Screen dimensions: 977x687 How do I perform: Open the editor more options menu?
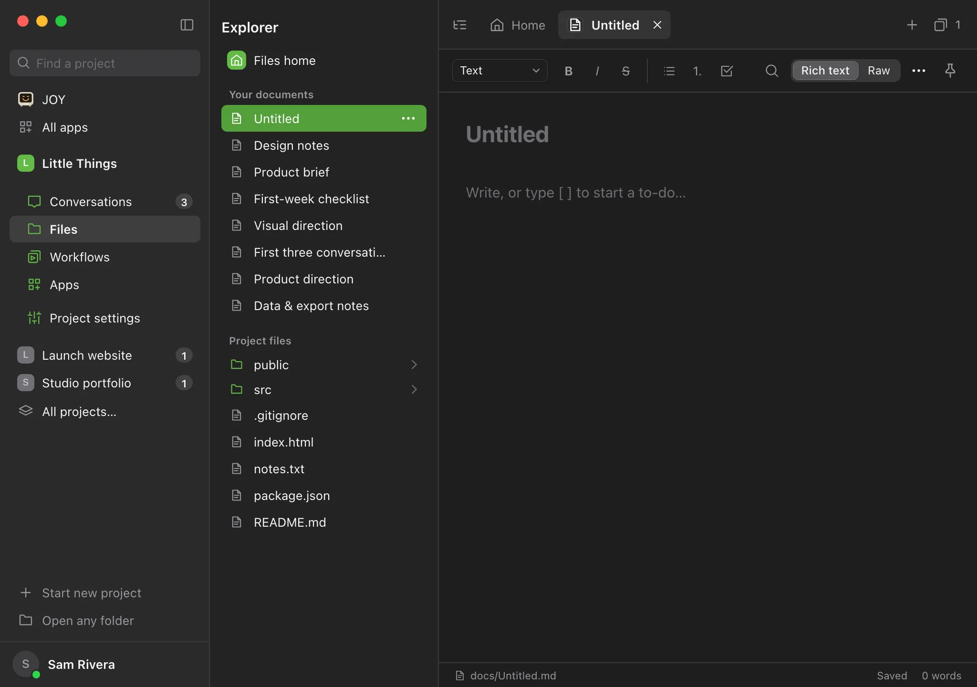(919, 71)
